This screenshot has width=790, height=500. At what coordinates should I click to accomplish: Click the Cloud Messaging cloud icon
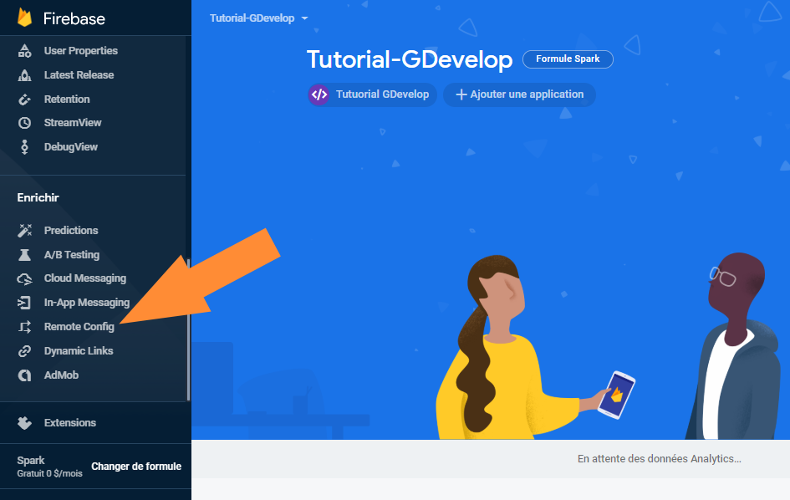pyautogui.click(x=25, y=278)
